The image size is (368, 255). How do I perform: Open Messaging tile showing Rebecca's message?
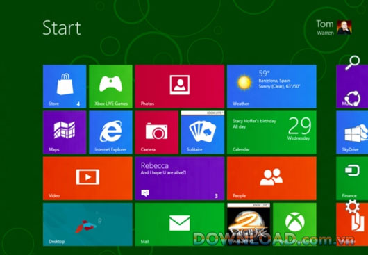coord(180,178)
